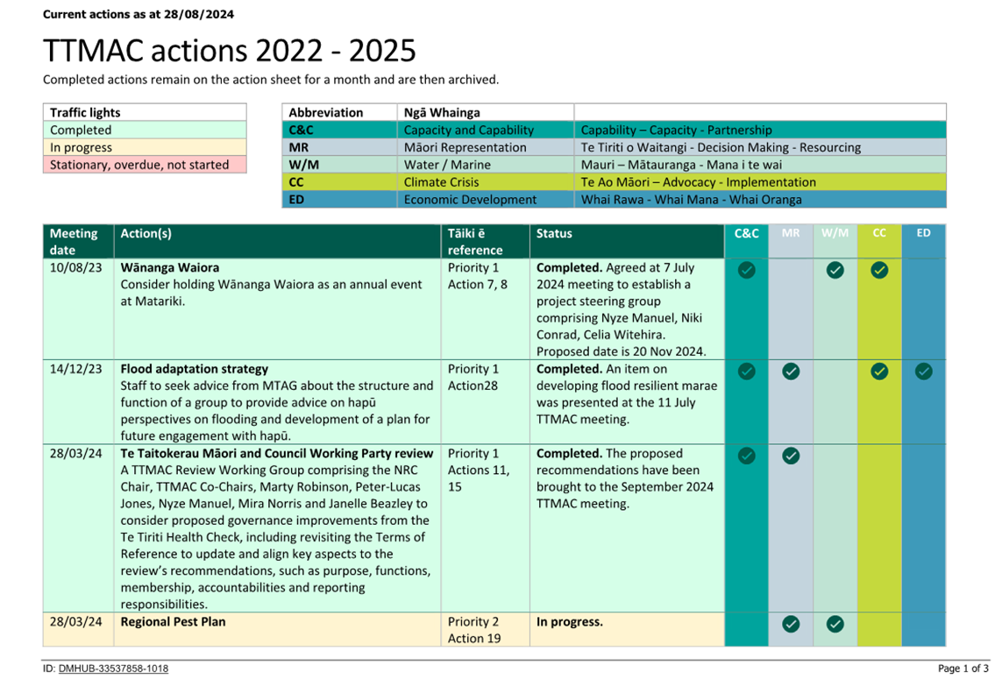Click "Te Tiriti o Waitangi - Decision Making - Resourcing"
The width and height of the screenshot is (995, 686).
pyautogui.click(x=721, y=147)
